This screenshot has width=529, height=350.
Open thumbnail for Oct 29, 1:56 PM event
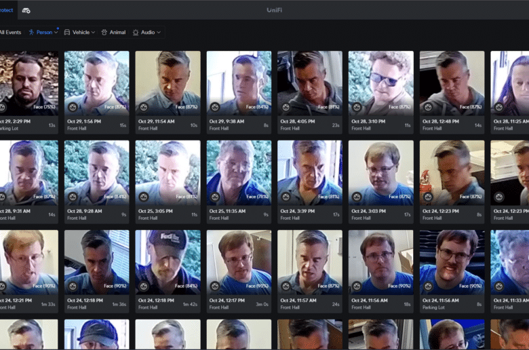click(x=97, y=83)
